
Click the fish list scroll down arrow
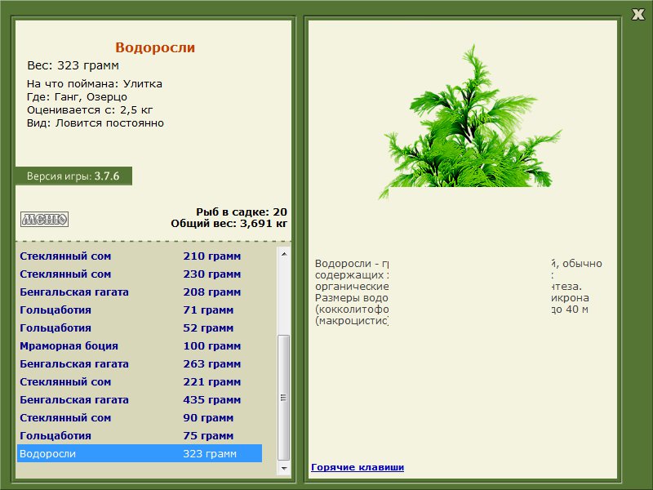pos(284,469)
